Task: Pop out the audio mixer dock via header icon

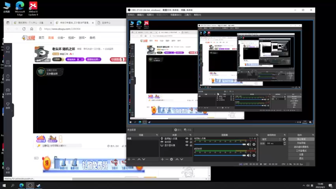Action: [257, 135]
